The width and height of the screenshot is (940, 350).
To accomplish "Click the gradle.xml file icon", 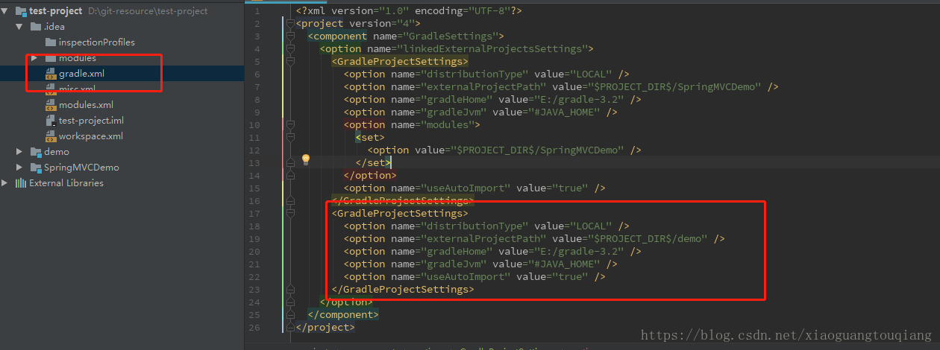I will point(51,74).
